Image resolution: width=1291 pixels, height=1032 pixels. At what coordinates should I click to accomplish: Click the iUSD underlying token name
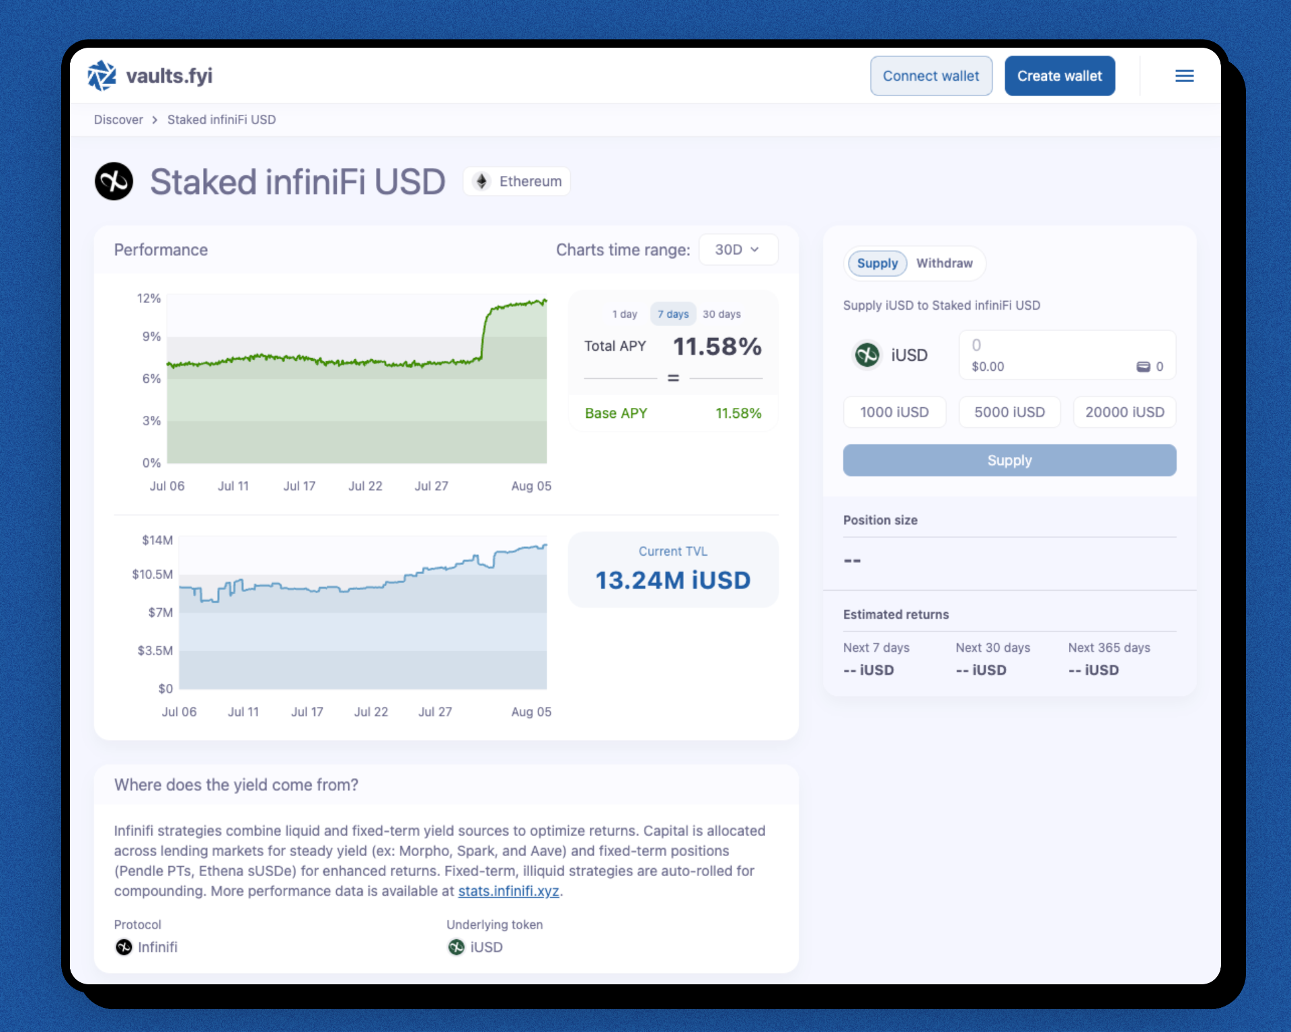(x=486, y=947)
